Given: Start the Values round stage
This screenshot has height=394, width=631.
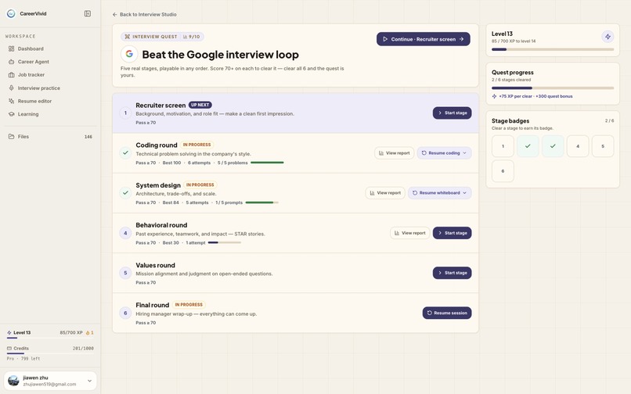Looking at the screenshot, I should coord(453,273).
